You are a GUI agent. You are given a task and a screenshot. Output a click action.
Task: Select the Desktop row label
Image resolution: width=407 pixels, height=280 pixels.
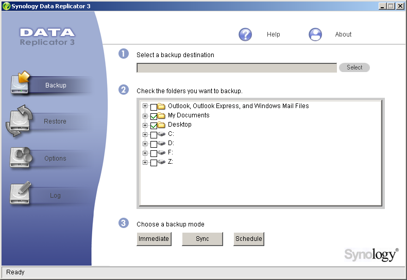(x=180, y=125)
